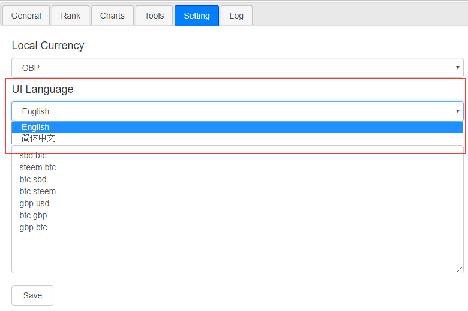Click the "btc gbp" line
Image resolution: width=468 pixels, height=311 pixels.
[x=33, y=215]
